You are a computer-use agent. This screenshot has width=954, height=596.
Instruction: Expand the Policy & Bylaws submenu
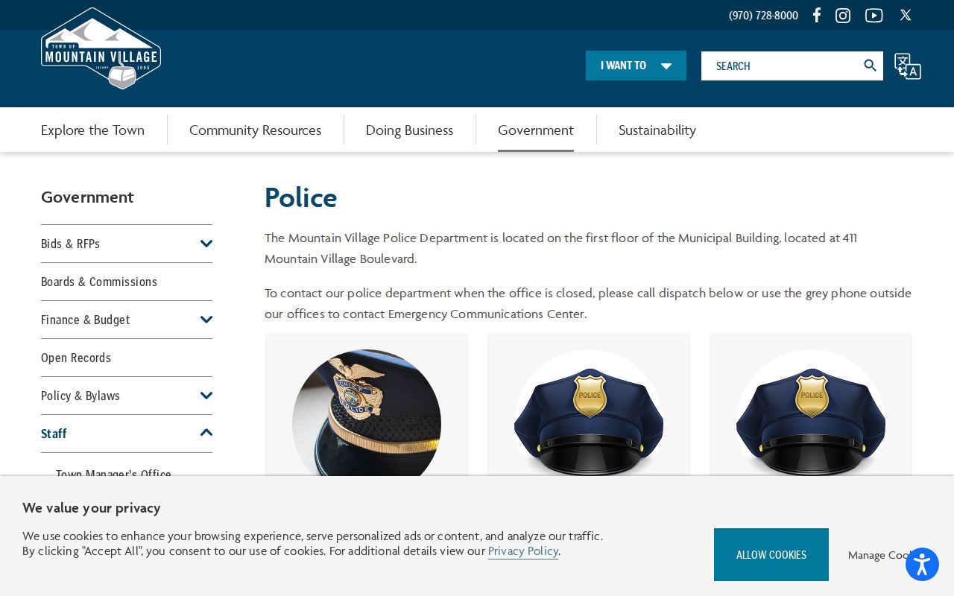(x=206, y=396)
